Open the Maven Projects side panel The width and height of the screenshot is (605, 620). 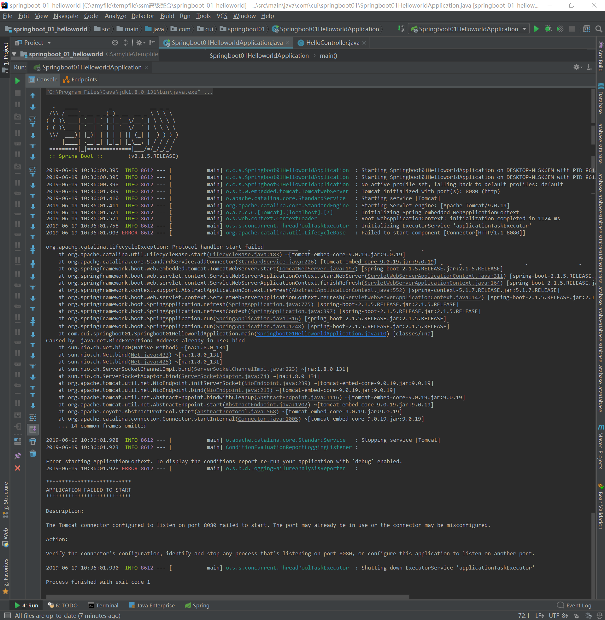pos(601,447)
